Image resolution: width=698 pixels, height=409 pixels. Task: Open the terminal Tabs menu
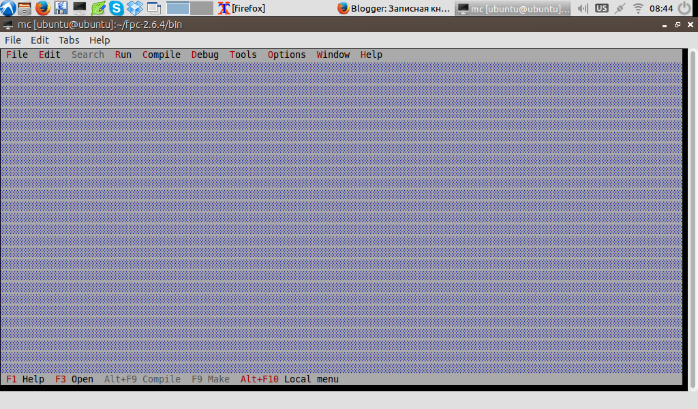[x=69, y=40]
